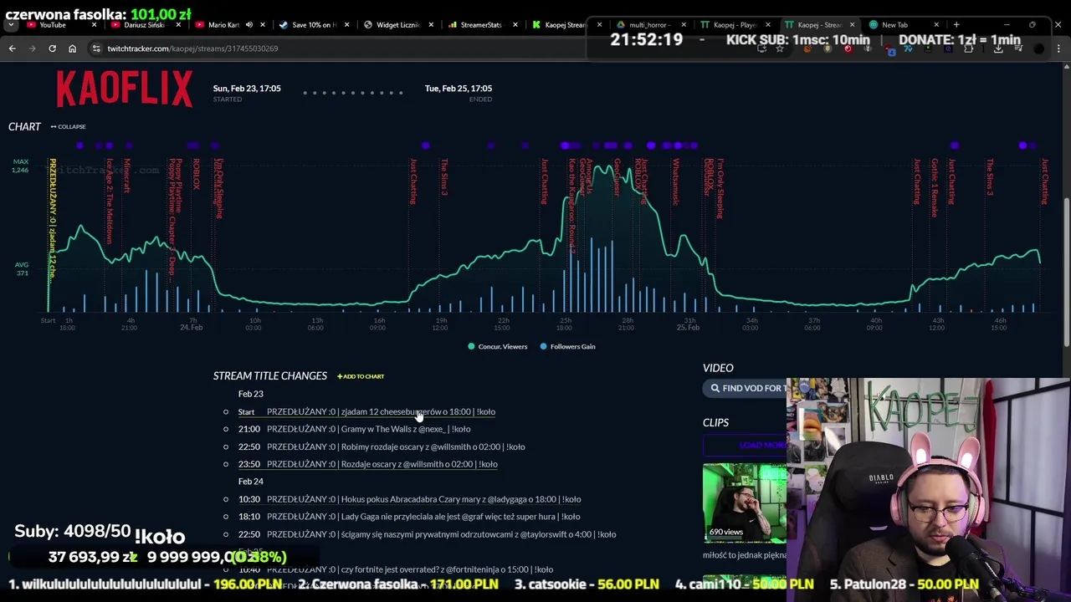
Task: Click the 'Tue, Feb 25, 17:05' end time
Action: click(x=459, y=89)
